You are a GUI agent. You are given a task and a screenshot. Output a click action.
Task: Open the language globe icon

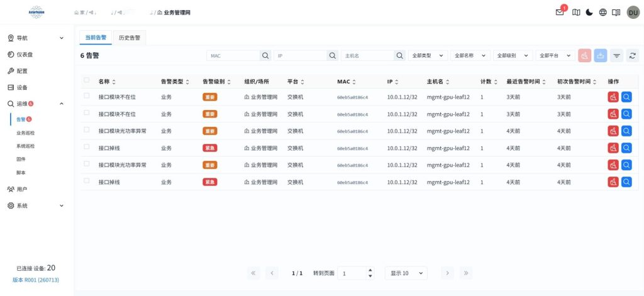(603, 13)
